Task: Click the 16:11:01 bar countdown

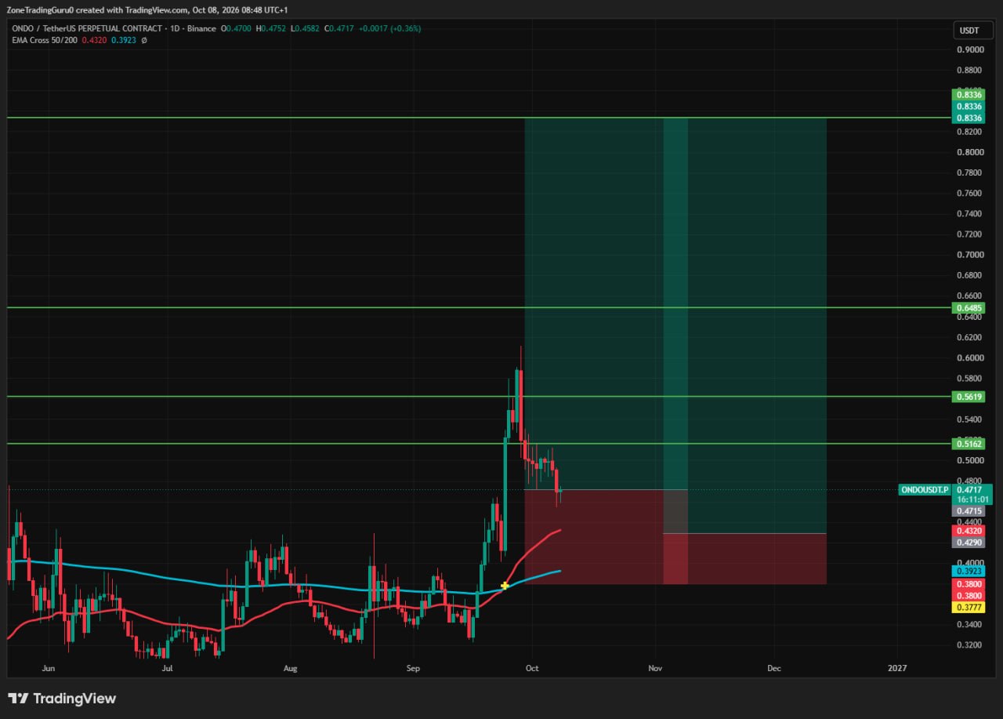Action: click(x=973, y=499)
